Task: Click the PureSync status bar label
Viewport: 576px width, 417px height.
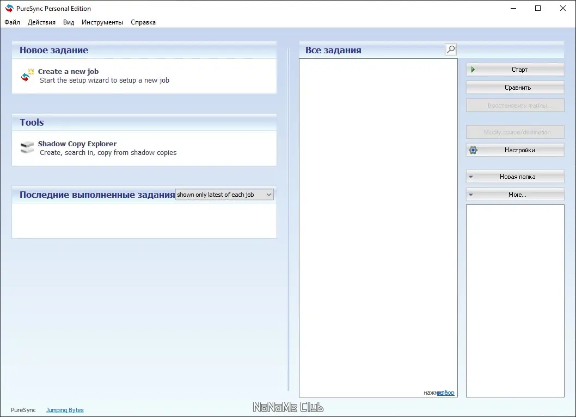Action: (x=23, y=410)
